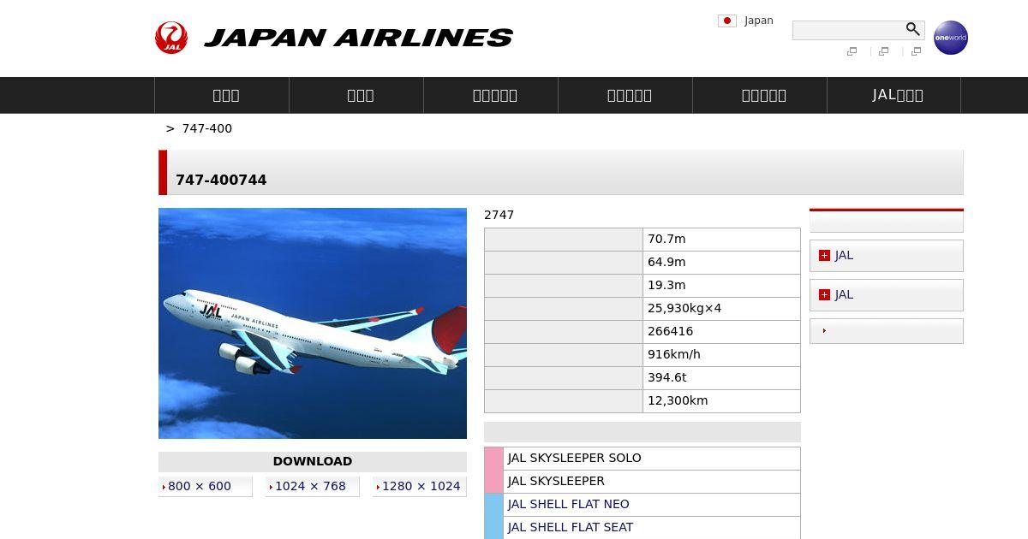Select the 64.9m table cell

pyautogui.click(x=721, y=263)
